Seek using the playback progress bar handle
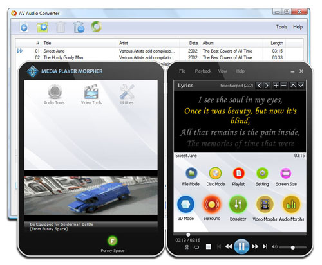This screenshot has height=265, width=322. click(188, 235)
